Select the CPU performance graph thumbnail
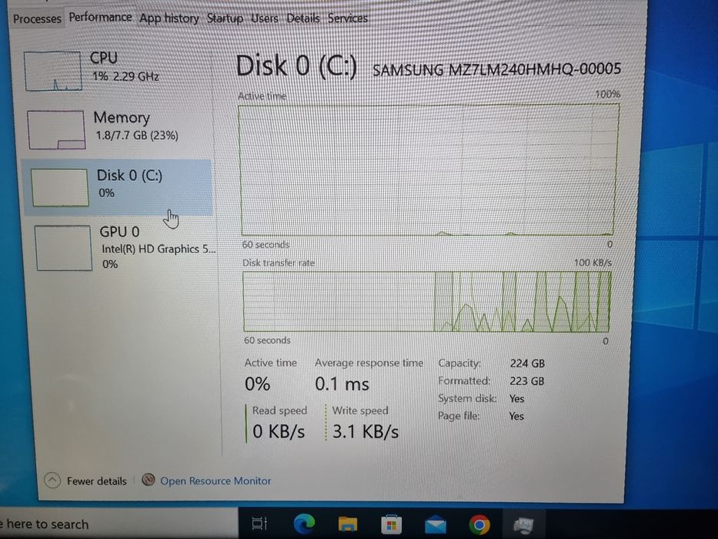This screenshot has width=718, height=539. point(53,71)
